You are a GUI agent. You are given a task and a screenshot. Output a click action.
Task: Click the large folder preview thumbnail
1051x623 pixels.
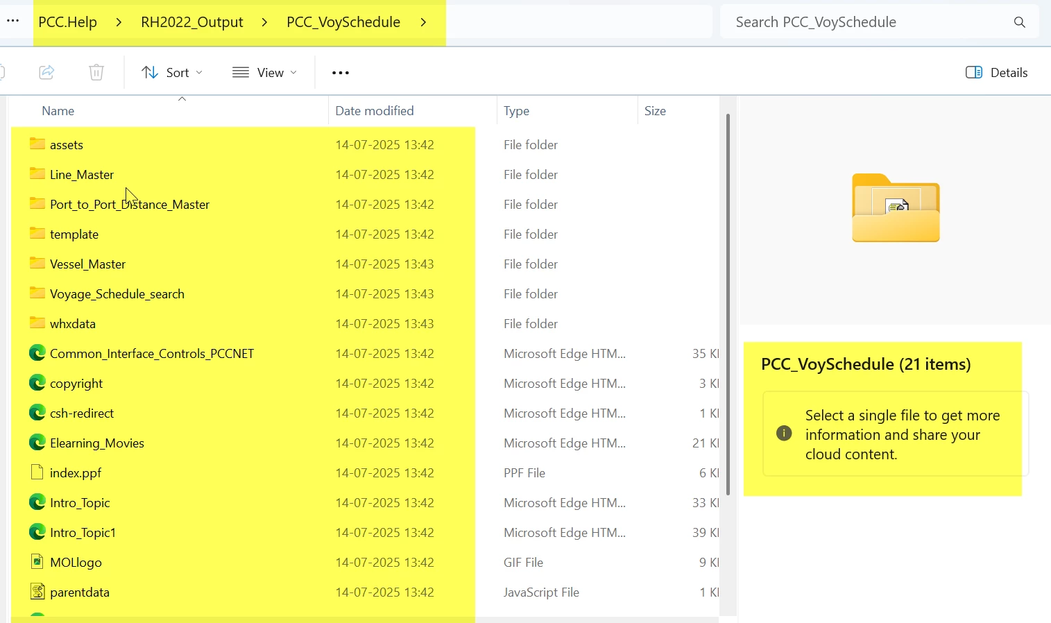pos(896,207)
